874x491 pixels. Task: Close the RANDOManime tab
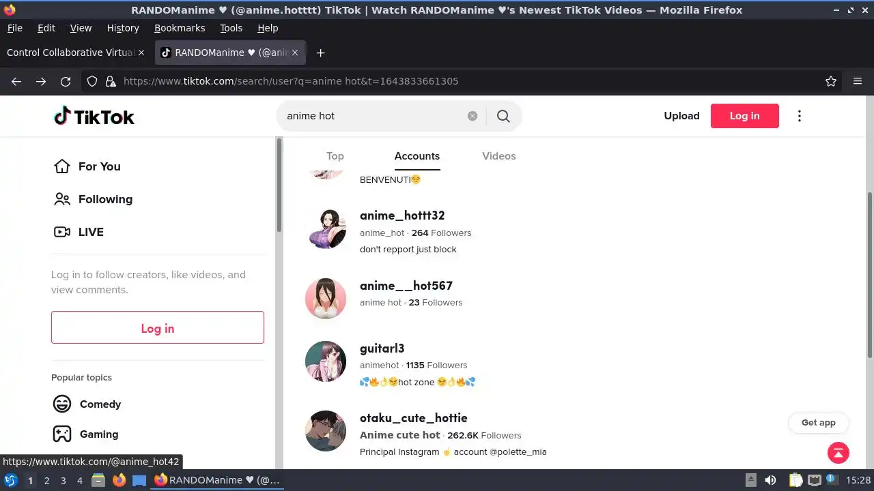[295, 53]
